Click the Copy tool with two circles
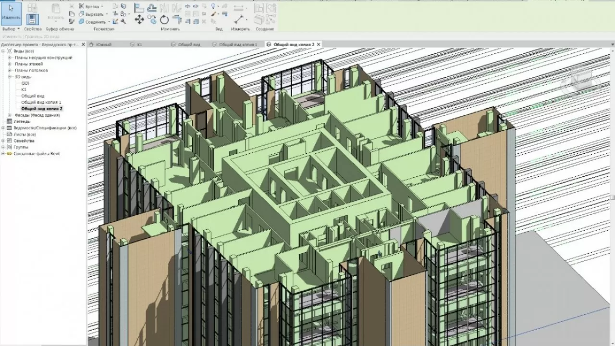This screenshot has width=615, height=346. coord(152,20)
